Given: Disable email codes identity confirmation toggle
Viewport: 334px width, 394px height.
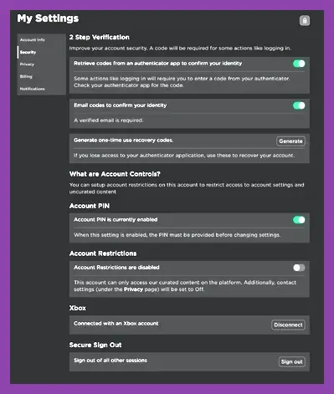Looking at the screenshot, I should pos(299,105).
